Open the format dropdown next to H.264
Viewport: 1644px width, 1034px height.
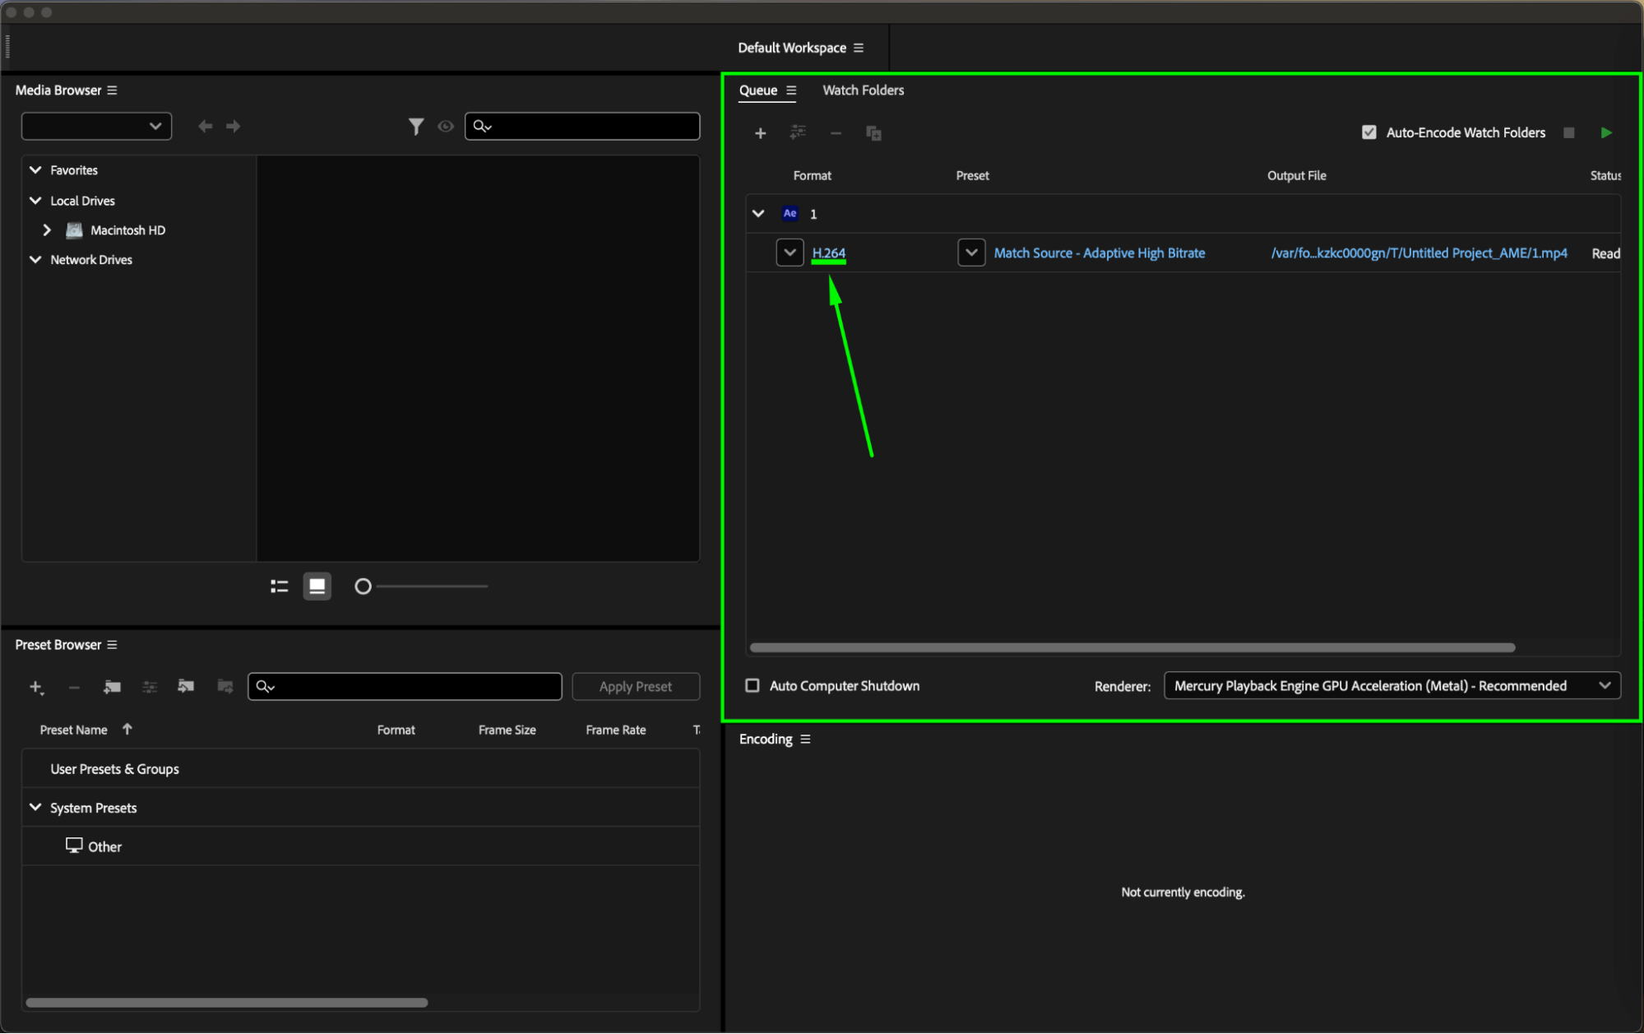tap(790, 253)
